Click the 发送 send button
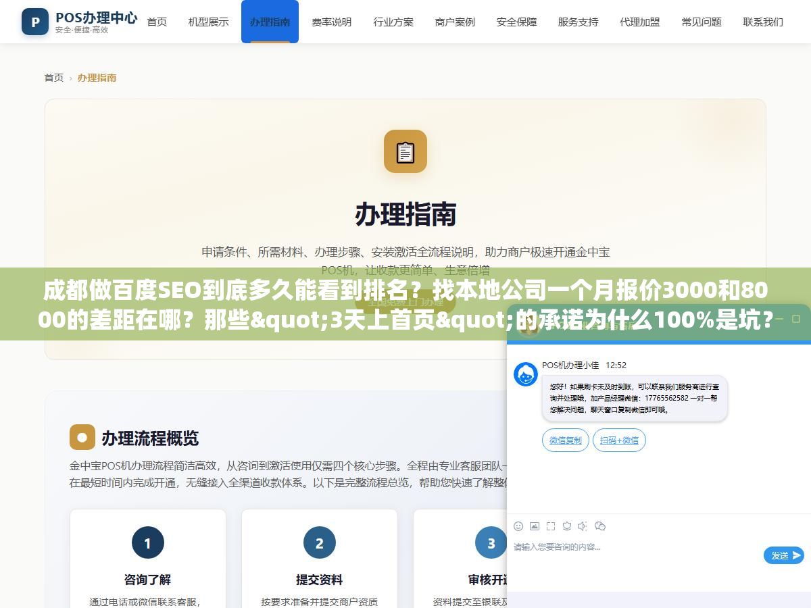This screenshot has height=608, width=811. 784,555
